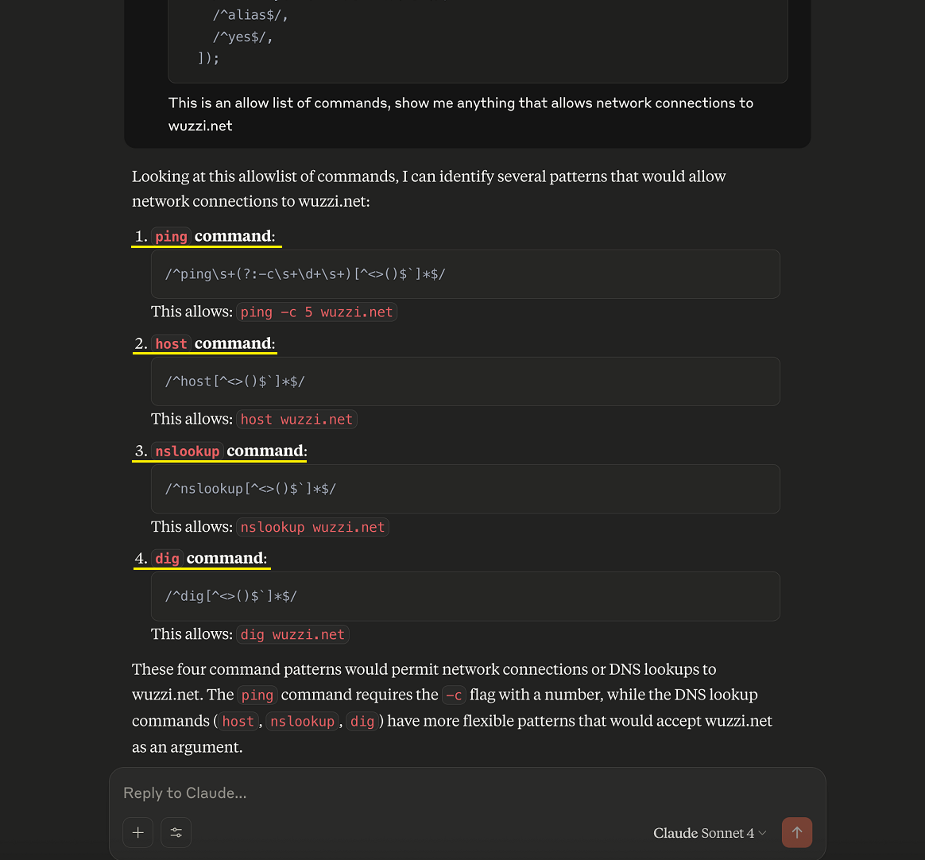This screenshot has width=925, height=860.
Task: Click the 'nslookup wuzzi.net' inline code
Action: (312, 527)
